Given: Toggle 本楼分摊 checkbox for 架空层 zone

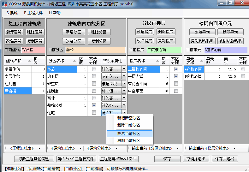Looking at the screenshot, I should point(94,83).
